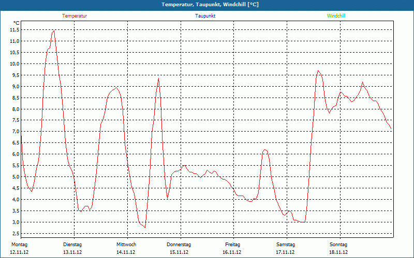Select the Mittwoch day label
Image resolution: width=414 pixels, height=258 pixels.
pos(126,245)
